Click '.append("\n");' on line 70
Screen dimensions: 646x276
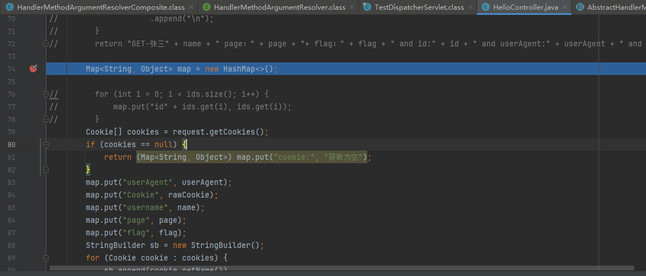182,18
